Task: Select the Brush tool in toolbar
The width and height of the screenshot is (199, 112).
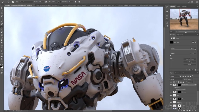Action: pyautogui.click(x=2, y=27)
